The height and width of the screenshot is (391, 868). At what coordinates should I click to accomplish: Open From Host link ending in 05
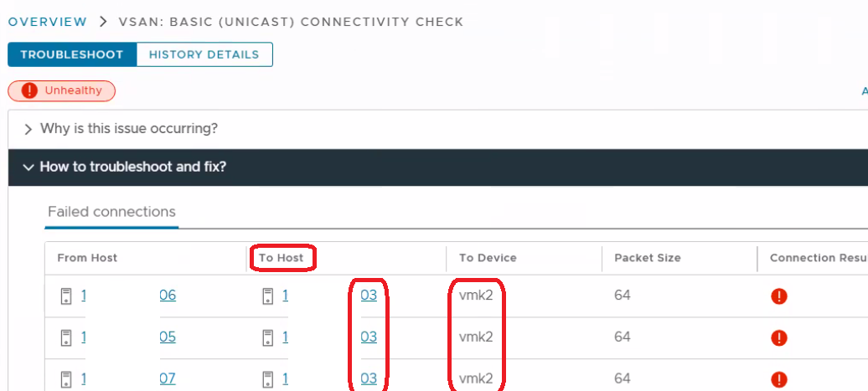point(168,337)
